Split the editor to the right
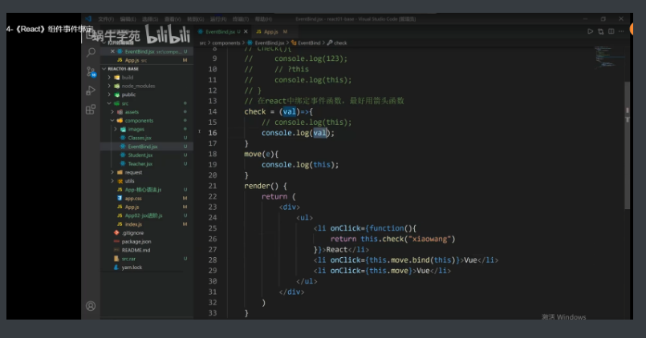Image resolution: width=646 pixels, height=338 pixels. coord(611,32)
